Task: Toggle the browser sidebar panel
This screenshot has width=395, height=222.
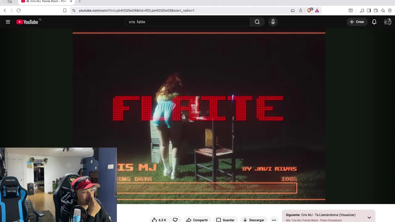Action: 369,10
